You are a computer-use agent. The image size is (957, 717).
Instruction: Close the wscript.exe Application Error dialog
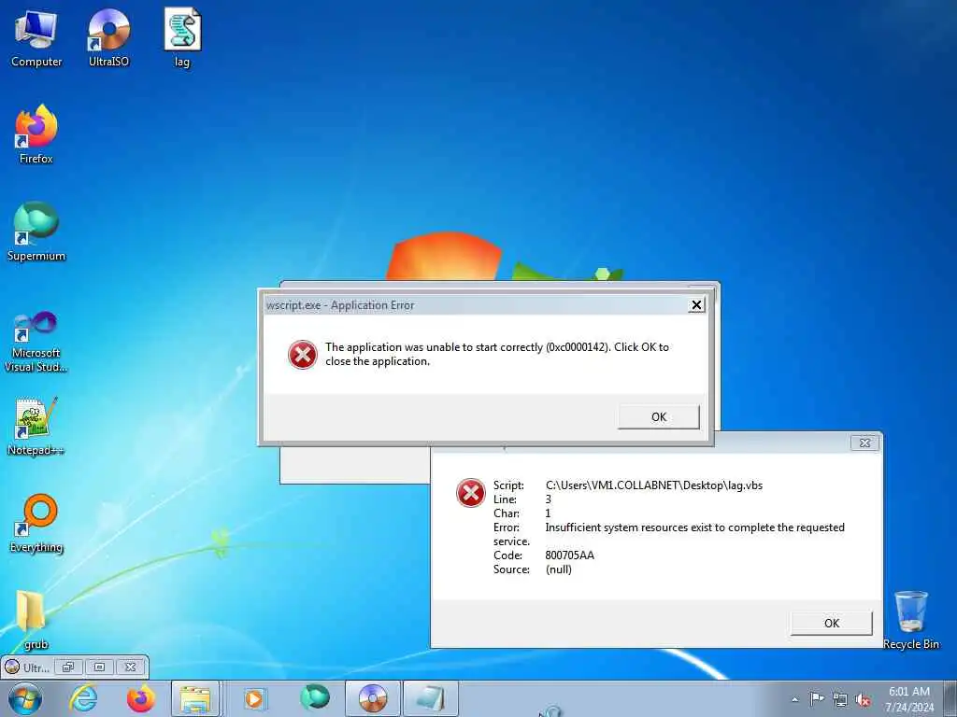tap(696, 305)
